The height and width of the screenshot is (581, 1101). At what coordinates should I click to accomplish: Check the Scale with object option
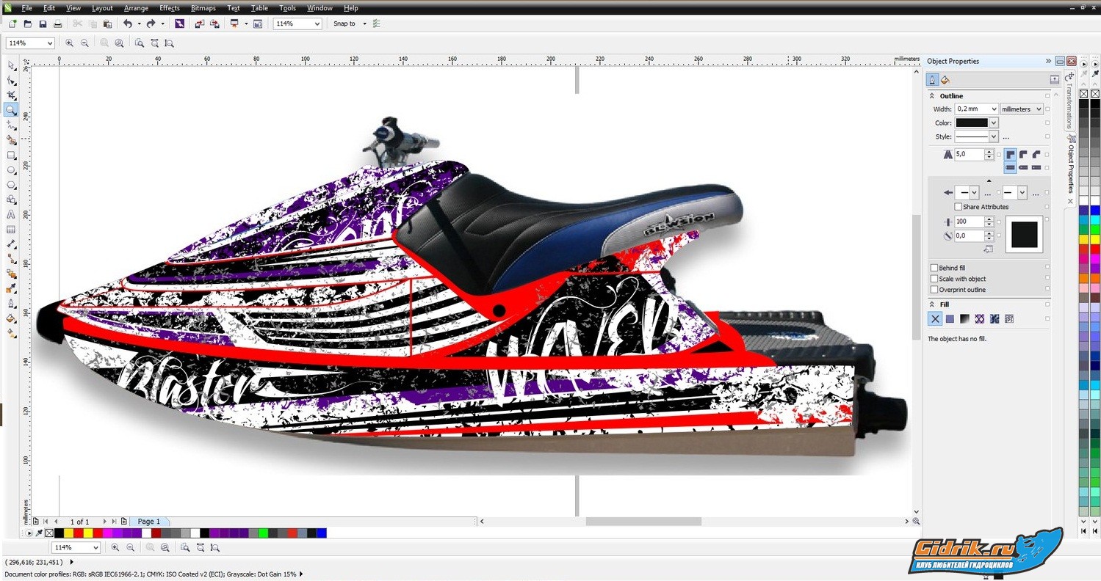[x=934, y=279]
